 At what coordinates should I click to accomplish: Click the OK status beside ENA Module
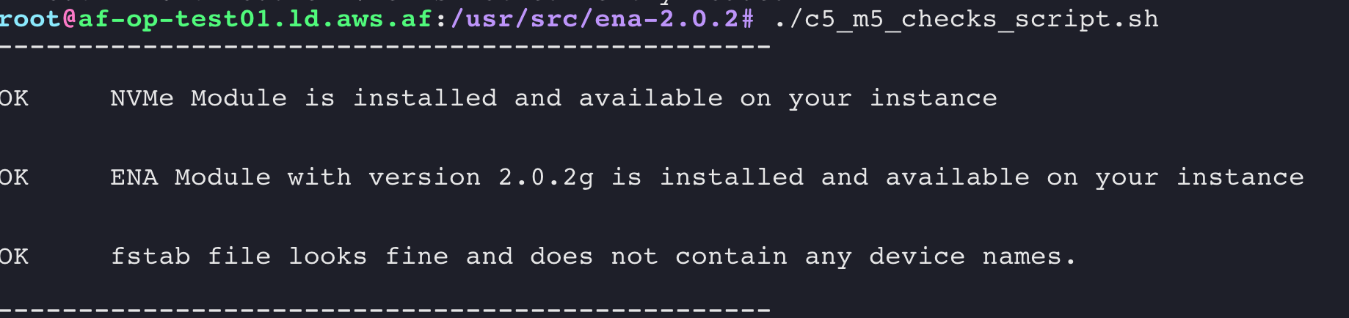coord(14,177)
